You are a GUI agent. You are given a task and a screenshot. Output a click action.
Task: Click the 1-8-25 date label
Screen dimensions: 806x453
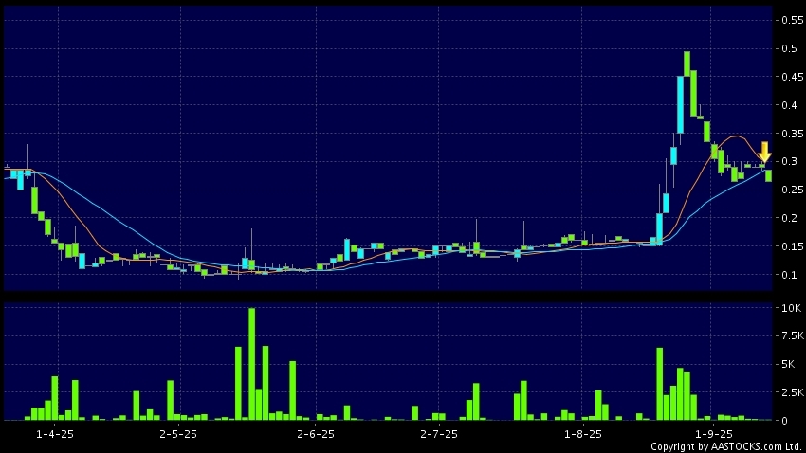[583, 434]
